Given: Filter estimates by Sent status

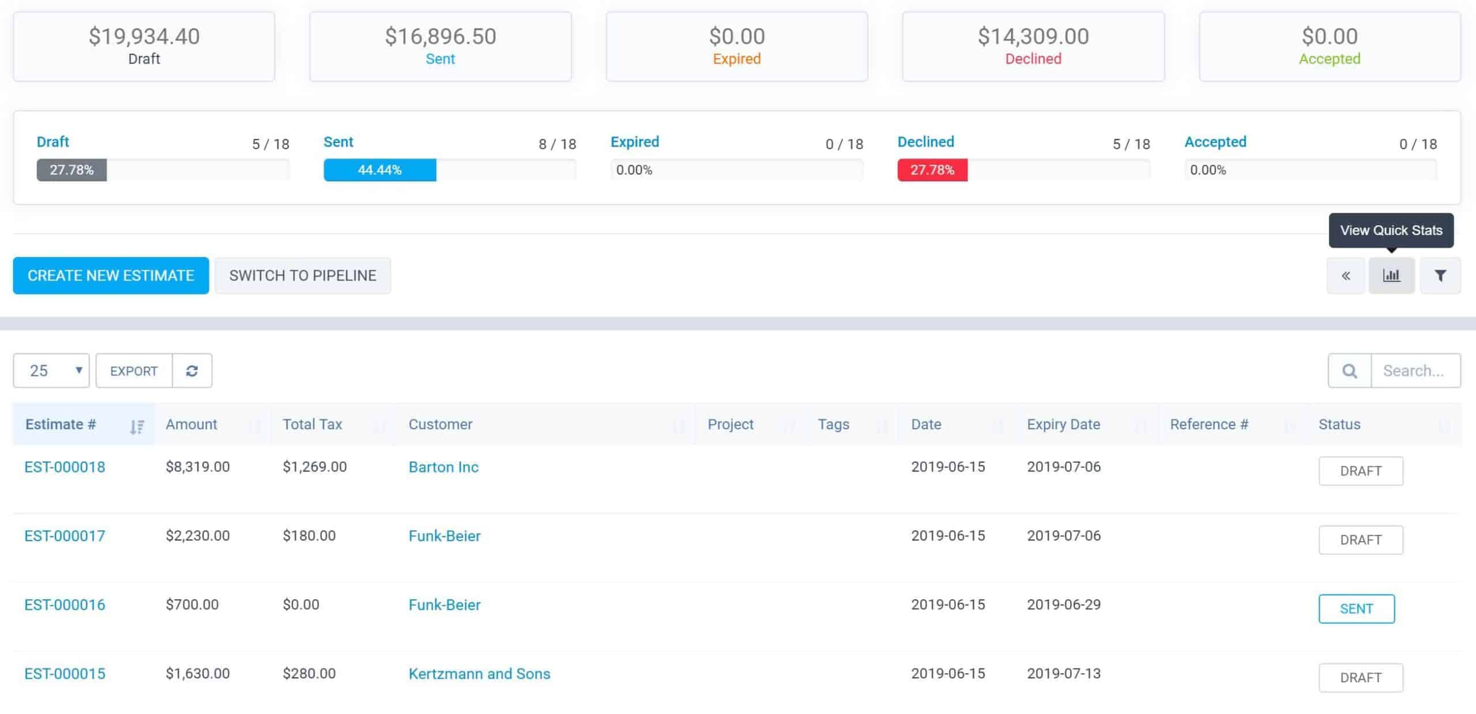Looking at the screenshot, I should pyautogui.click(x=338, y=142).
